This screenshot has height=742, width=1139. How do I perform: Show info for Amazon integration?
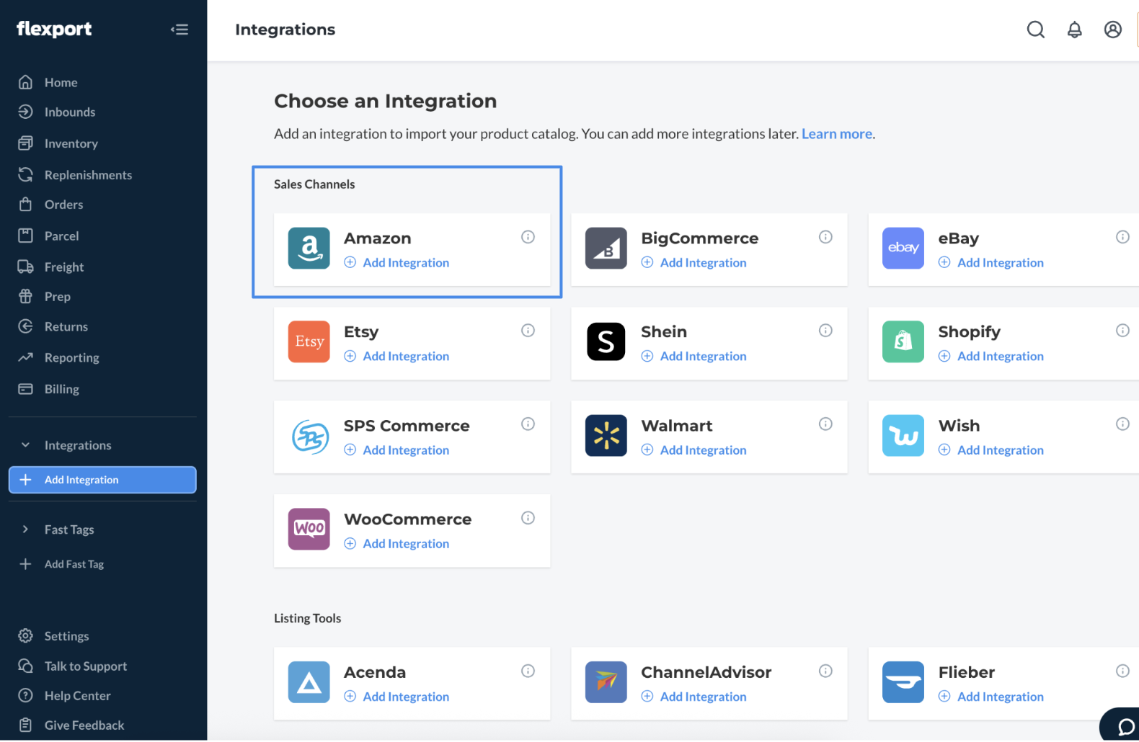coord(528,237)
